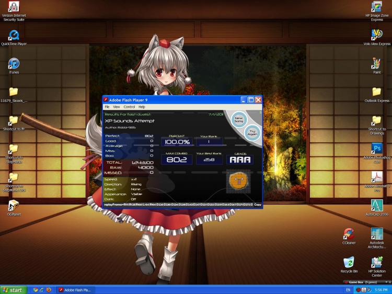This screenshot has width=392, height=294.
Task: Open the File menu in Flash Player
Action: point(107,107)
